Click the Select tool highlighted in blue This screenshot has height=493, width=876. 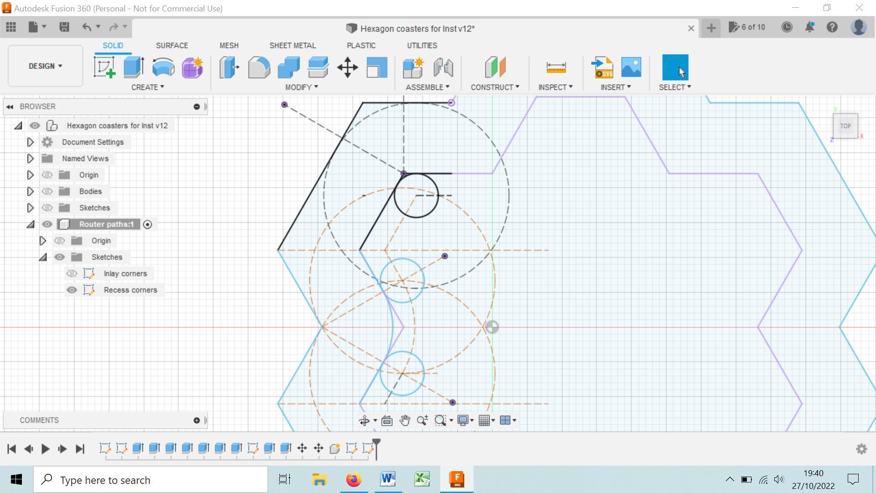click(675, 67)
